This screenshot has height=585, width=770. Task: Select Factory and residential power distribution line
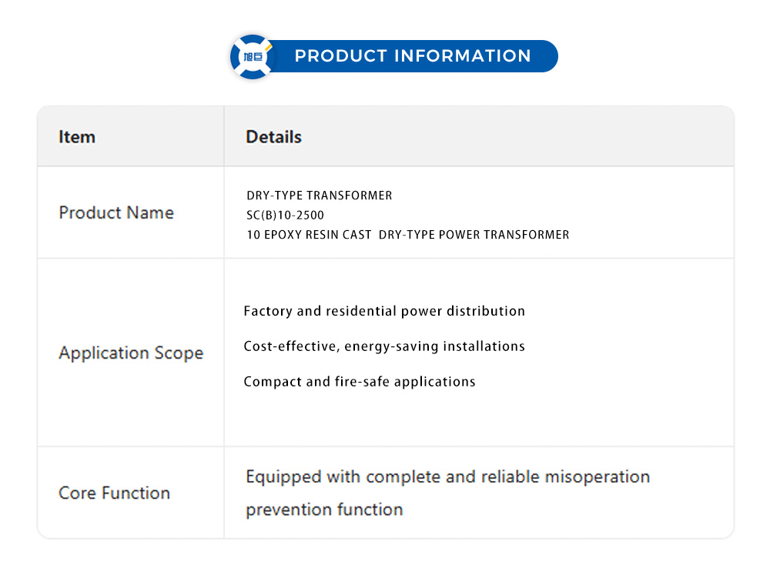pos(384,311)
